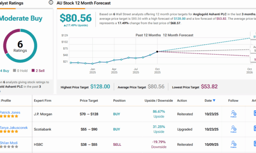
Task: Sort table by Date arrow
Action: [214, 101]
